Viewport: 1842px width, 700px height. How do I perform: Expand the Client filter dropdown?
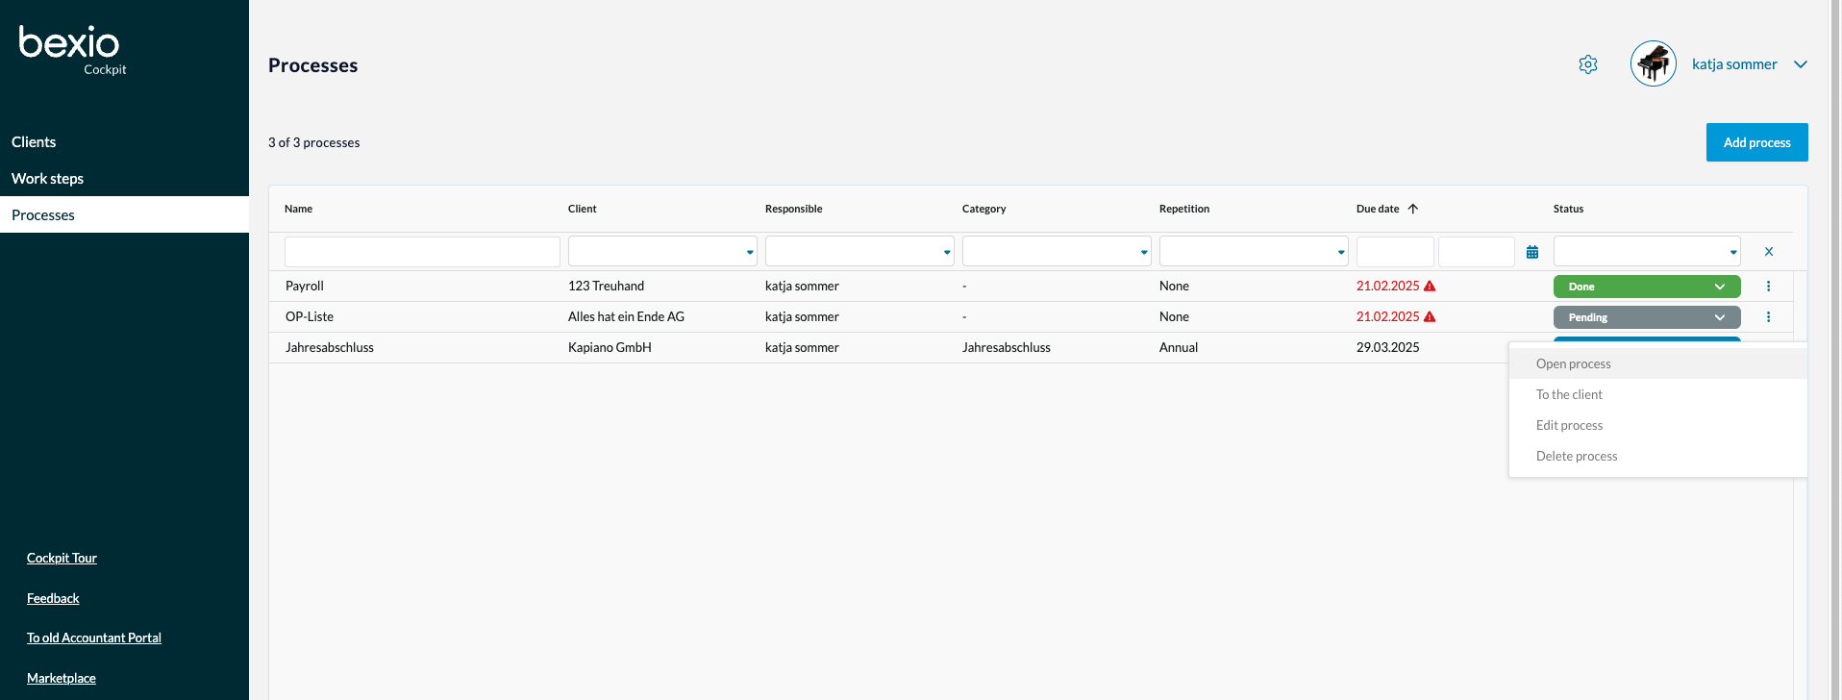[x=662, y=252]
